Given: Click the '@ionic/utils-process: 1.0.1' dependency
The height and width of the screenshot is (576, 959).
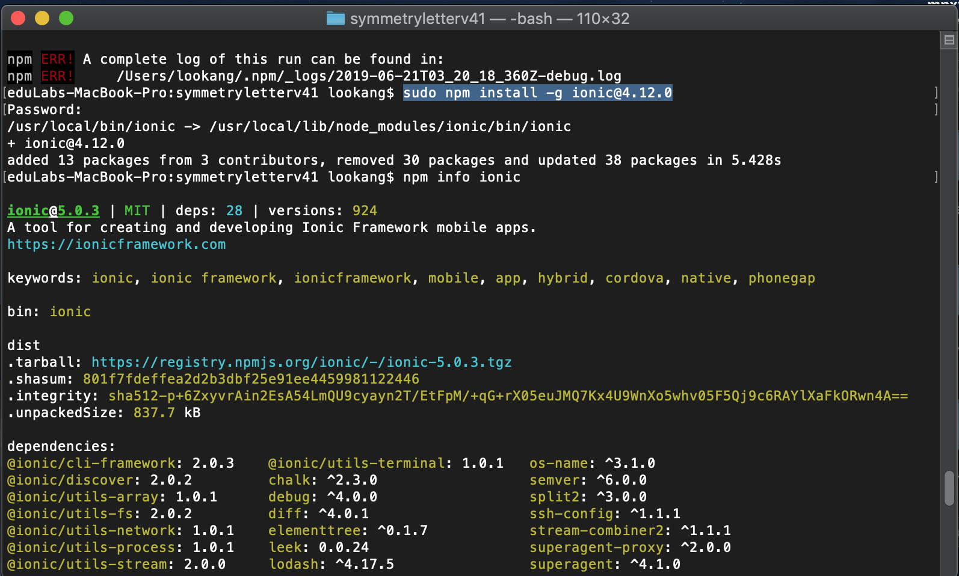Looking at the screenshot, I should pyautogui.click(x=121, y=548).
